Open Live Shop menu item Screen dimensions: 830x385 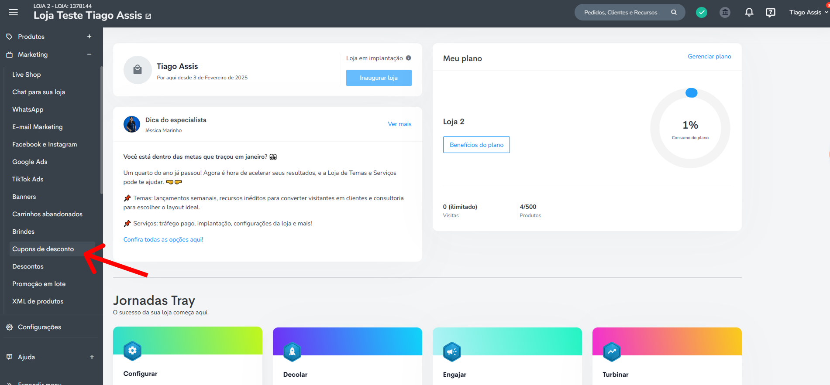point(27,75)
